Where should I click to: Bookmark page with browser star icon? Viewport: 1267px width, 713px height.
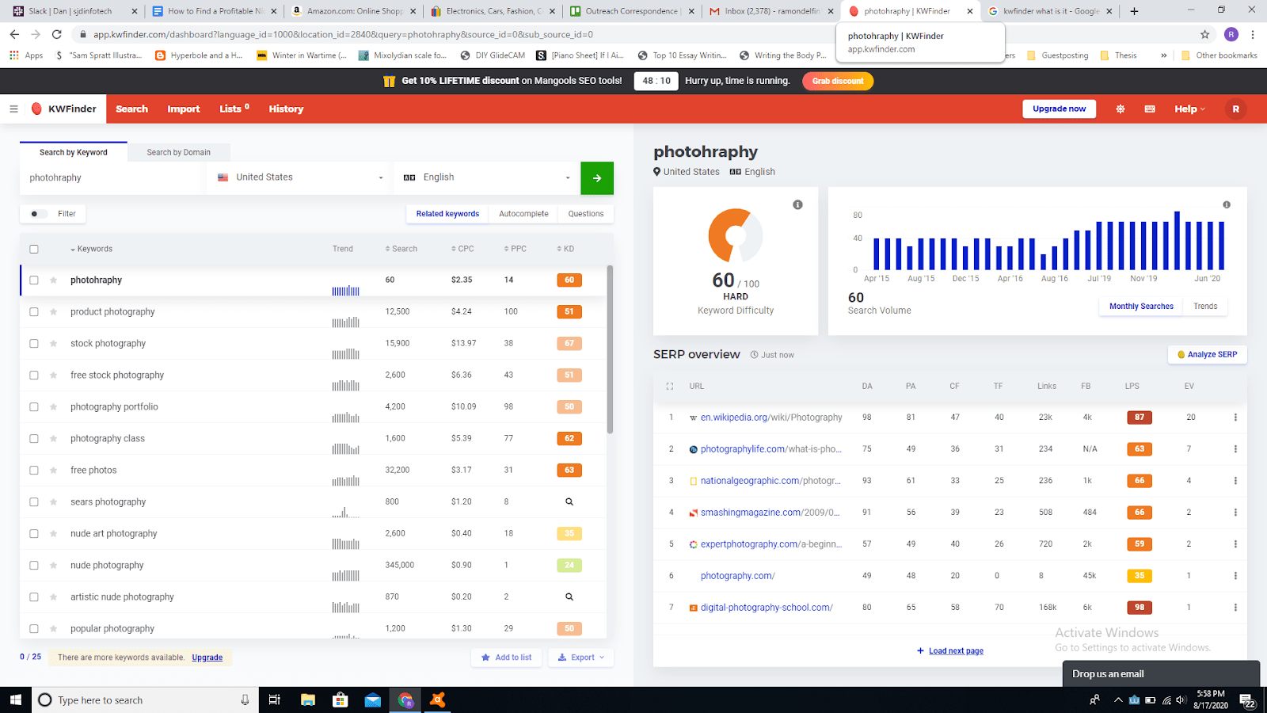pyautogui.click(x=1204, y=34)
